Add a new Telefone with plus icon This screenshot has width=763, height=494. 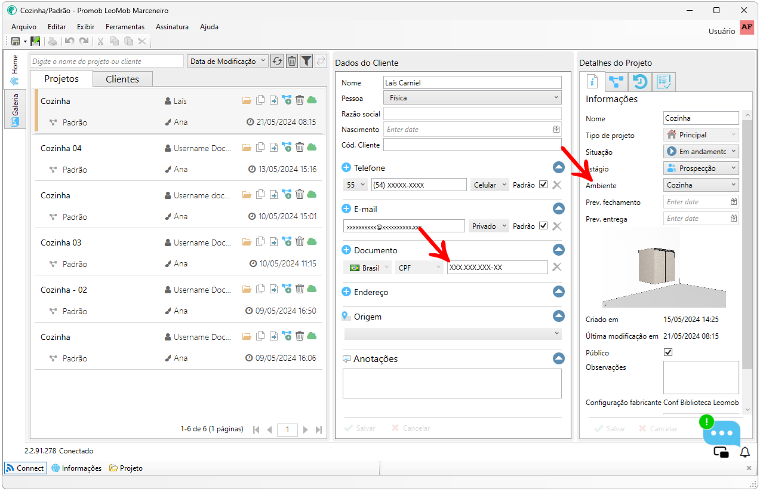346,168
